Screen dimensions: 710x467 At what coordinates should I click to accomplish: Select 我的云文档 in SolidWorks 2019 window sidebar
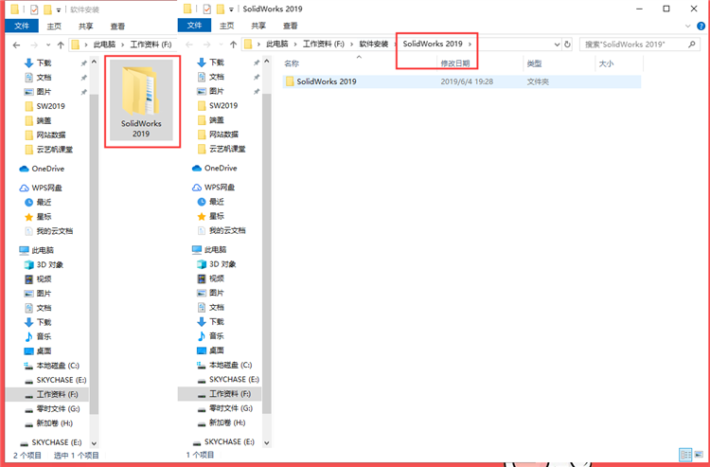click(222, 230)
